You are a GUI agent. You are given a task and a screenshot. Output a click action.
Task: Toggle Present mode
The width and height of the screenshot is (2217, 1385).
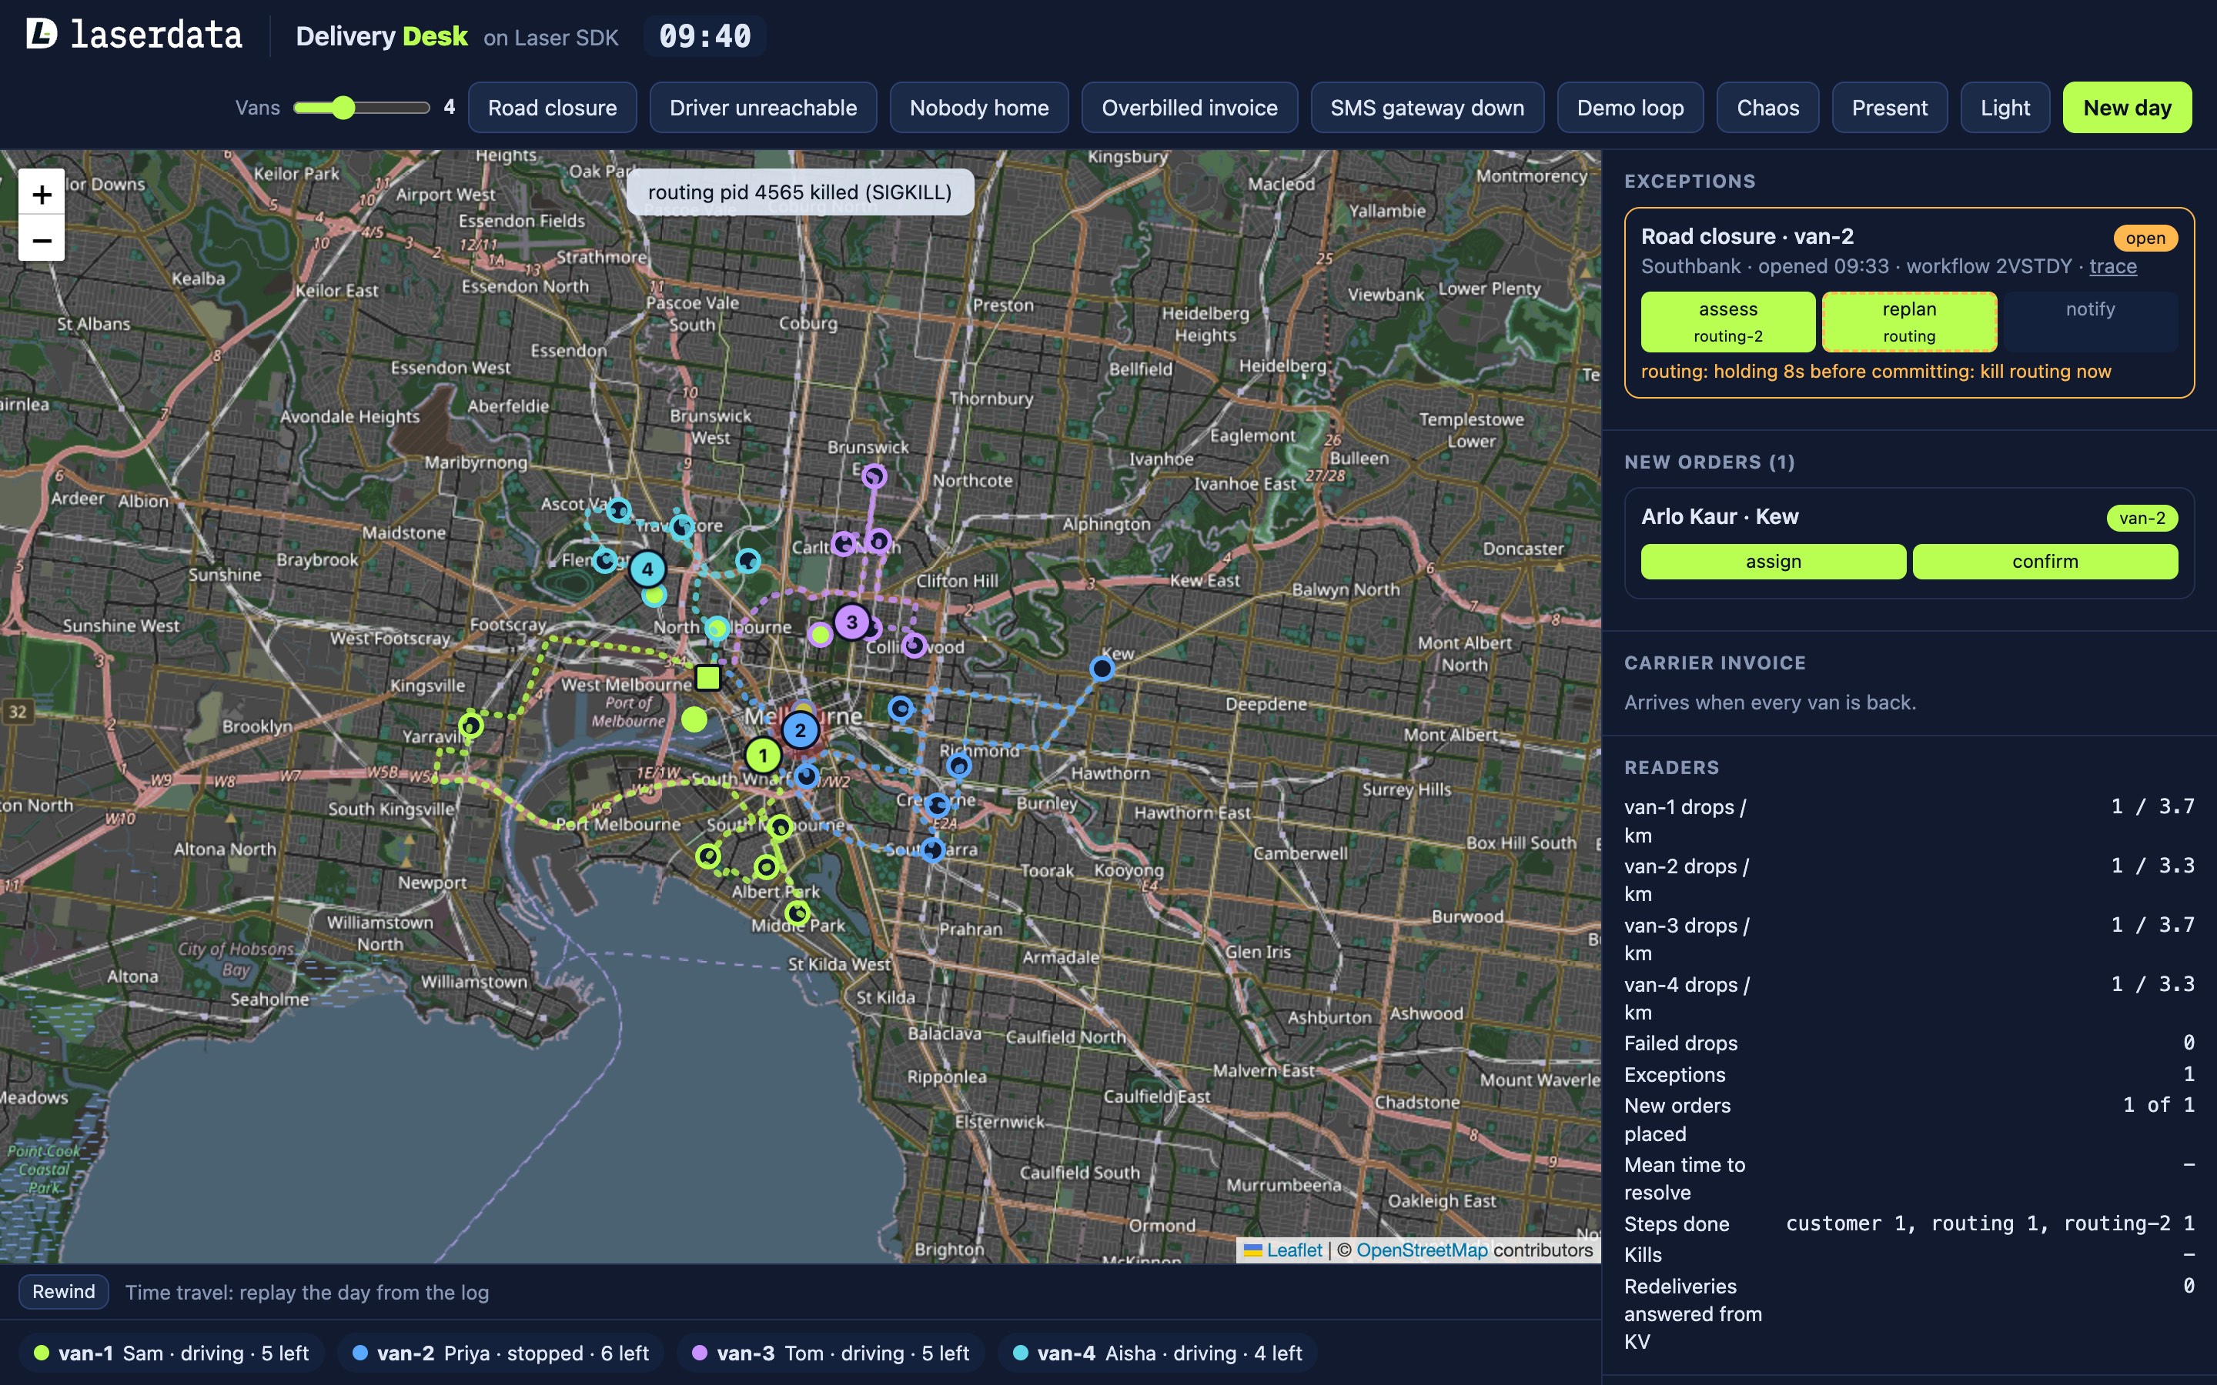pos(1889,108)
